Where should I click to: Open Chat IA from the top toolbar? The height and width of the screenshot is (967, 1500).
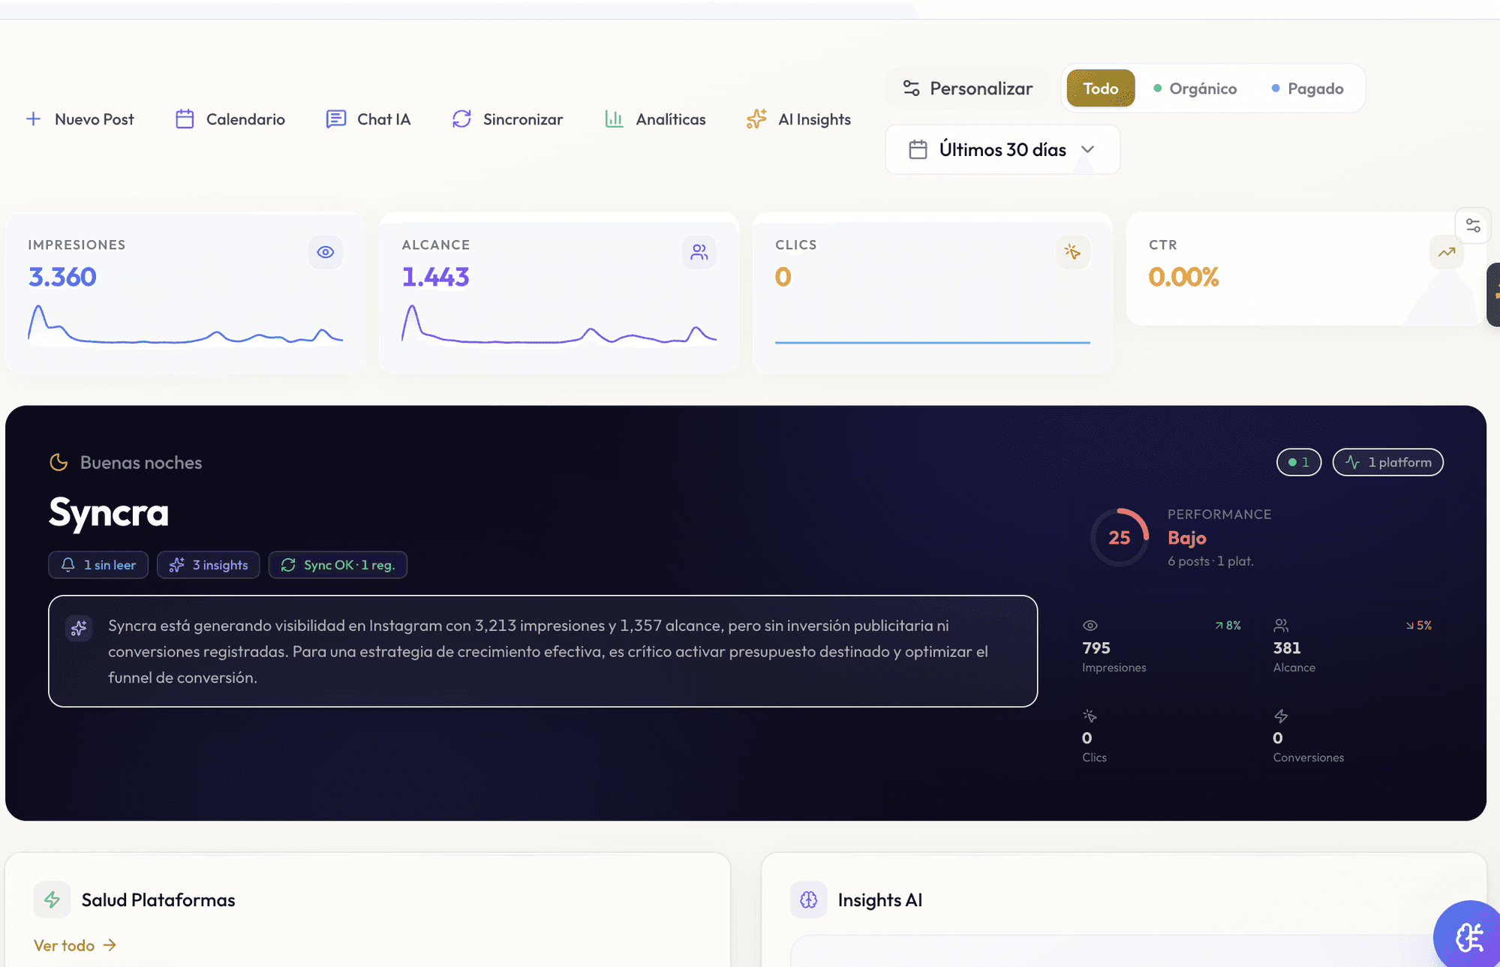(368, 119)
